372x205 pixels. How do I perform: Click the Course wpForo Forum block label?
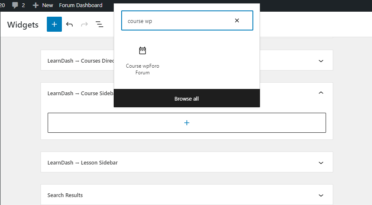[x=143, y=69]
